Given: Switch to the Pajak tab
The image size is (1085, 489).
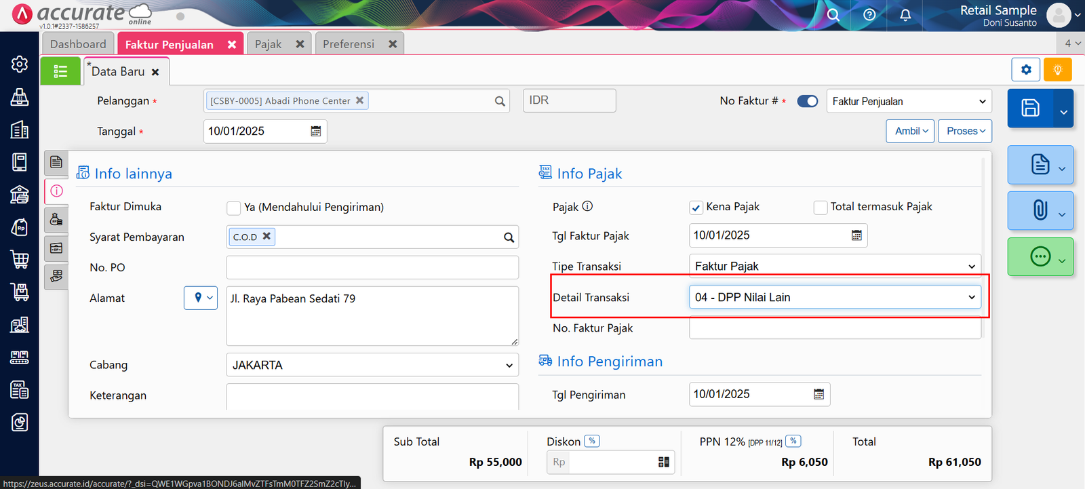Looking at the screenshot, I should (x=269, y=44).
